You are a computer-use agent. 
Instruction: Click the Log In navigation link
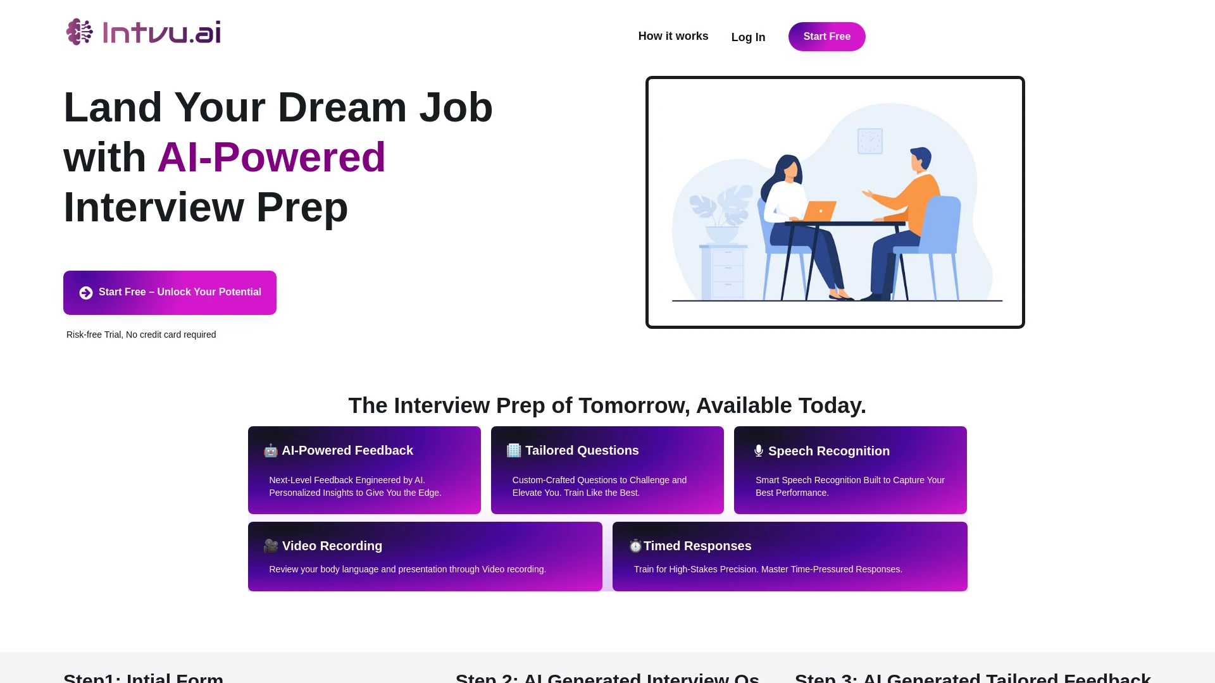(748, 37)
